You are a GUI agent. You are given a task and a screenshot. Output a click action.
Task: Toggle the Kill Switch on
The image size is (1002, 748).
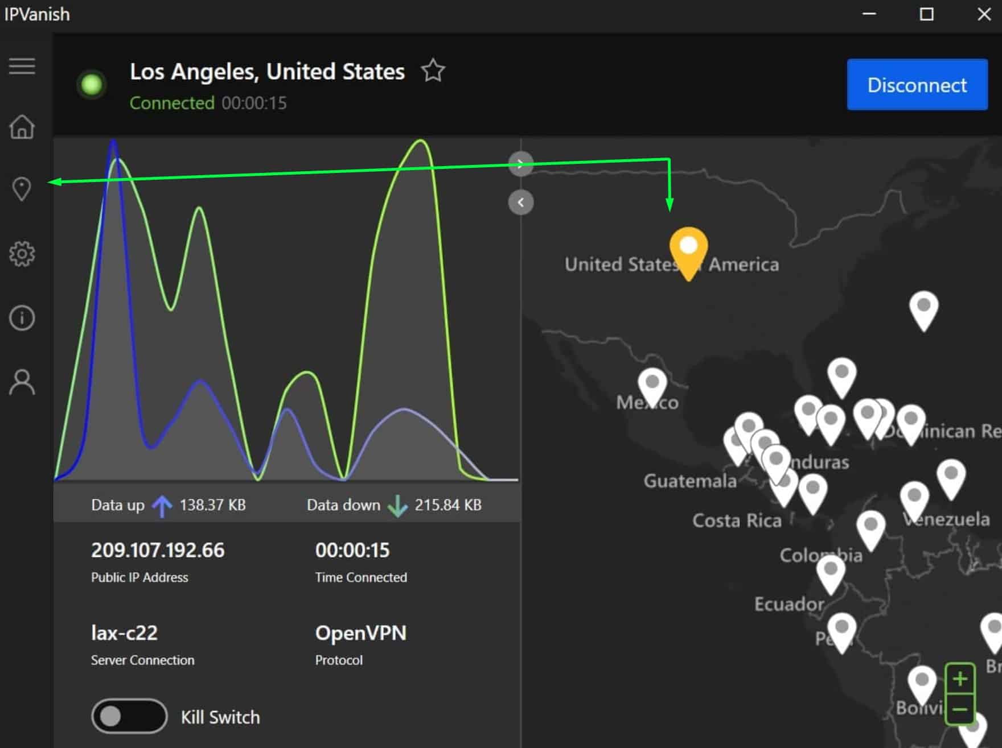click(129, 716)
